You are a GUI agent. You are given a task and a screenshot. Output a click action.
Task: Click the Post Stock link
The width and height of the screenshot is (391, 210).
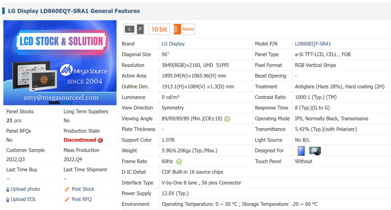point(83,189)
